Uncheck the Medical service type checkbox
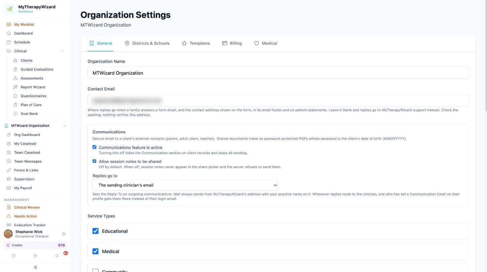This screenshot has height=272, width=487. tap(95, 251)
